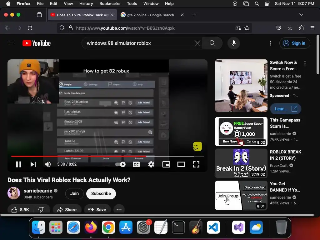Open Save to Pocket button
Screen dimensions: 320x240
tap(278, 28)
